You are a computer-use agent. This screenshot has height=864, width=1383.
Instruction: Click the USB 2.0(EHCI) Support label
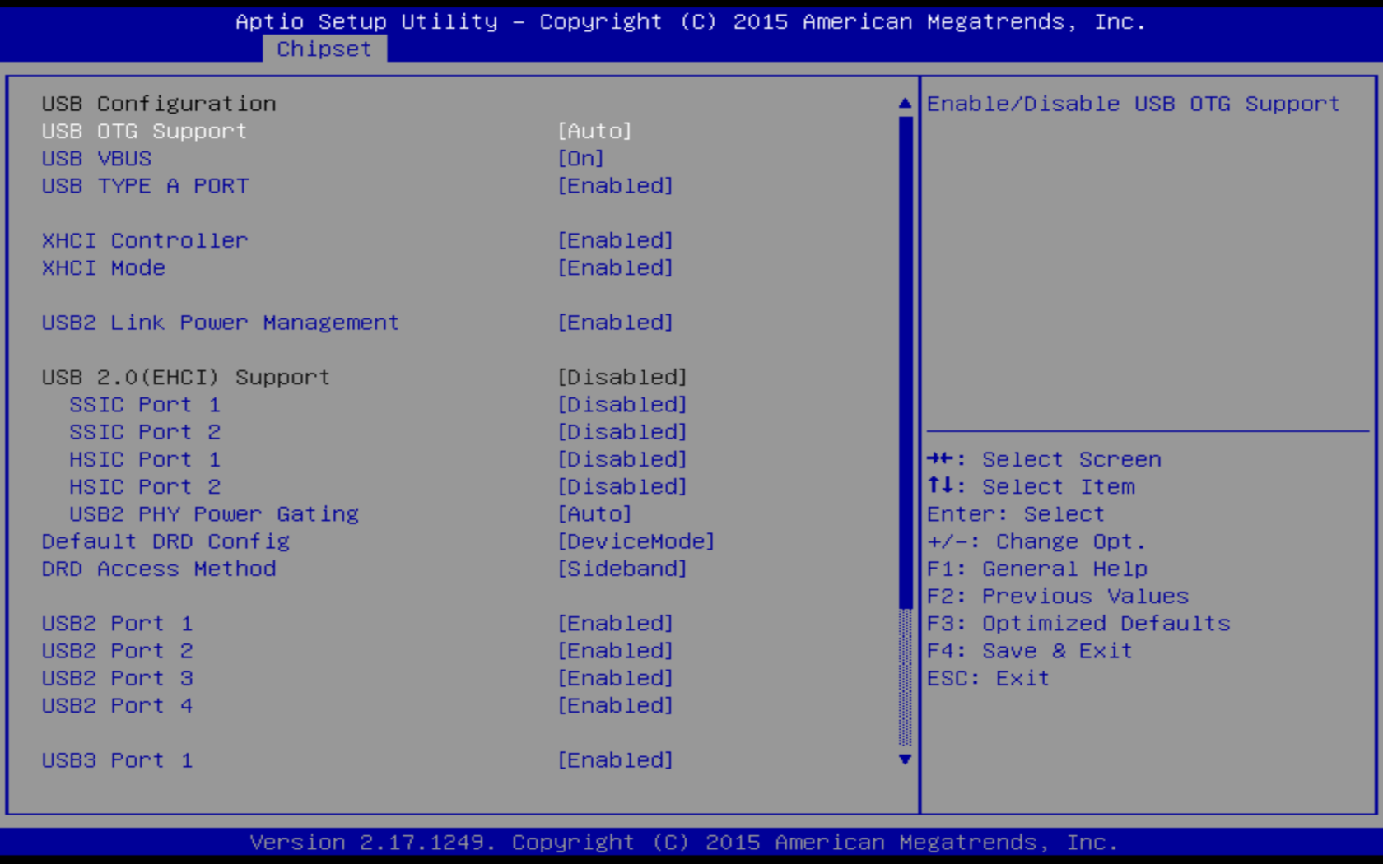[x=186, y=377]
